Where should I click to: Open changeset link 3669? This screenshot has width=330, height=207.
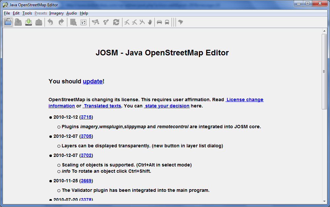point(86,181)
